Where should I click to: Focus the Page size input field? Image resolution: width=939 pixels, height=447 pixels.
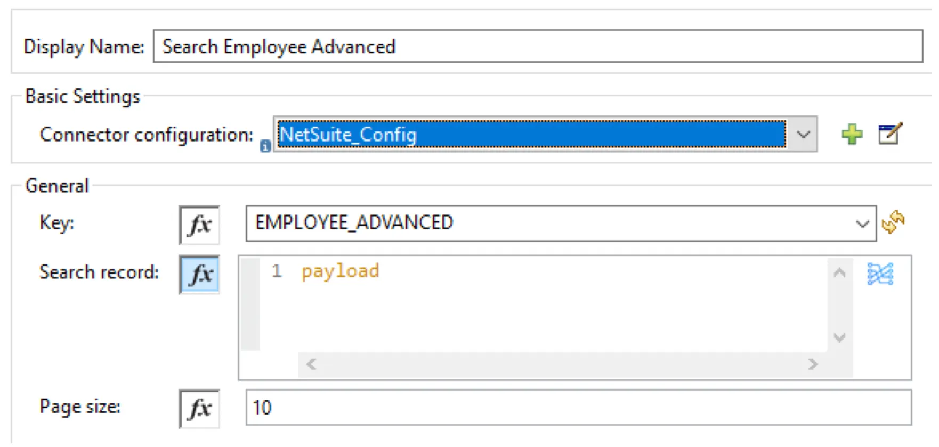point(579,408)
